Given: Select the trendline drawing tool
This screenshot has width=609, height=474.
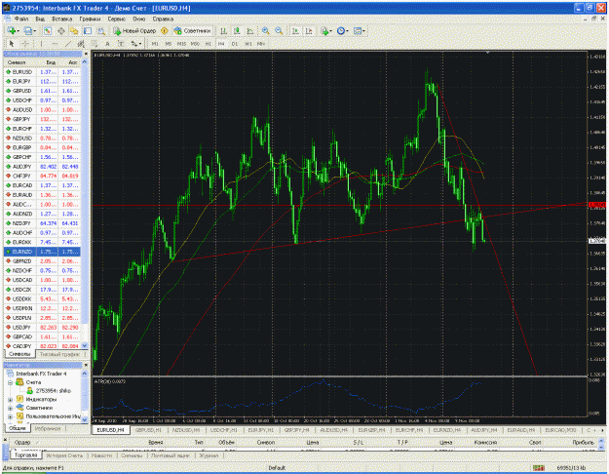Looking at the screenshot, I should tap(67, 44).
